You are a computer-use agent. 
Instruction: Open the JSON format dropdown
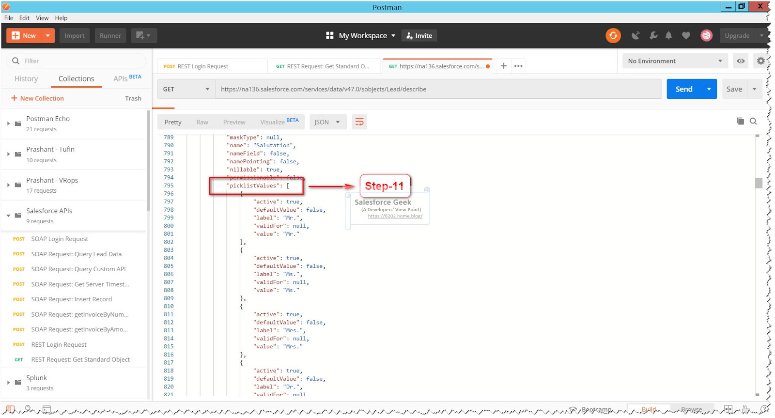(327, 122)
